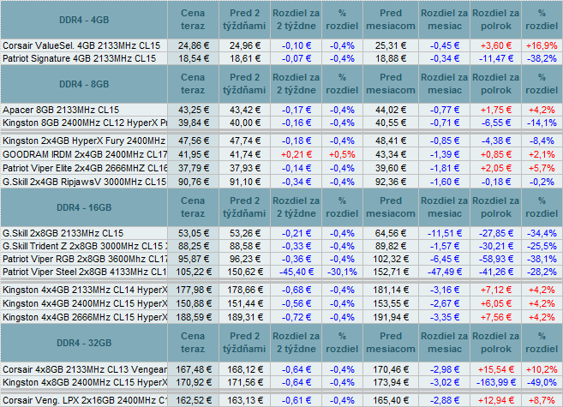This screenshot has height=407, width=563.
Task: Select half-year difference cell -30,21 €
Action: tap(495, 246)
